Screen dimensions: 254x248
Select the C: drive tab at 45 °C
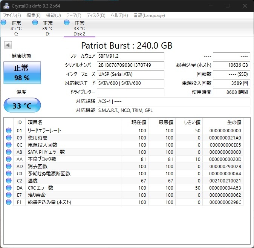click(x=16, y=28)
